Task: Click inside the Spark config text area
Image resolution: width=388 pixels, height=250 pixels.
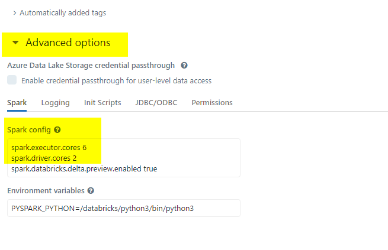Action: (x=124, y=158)
